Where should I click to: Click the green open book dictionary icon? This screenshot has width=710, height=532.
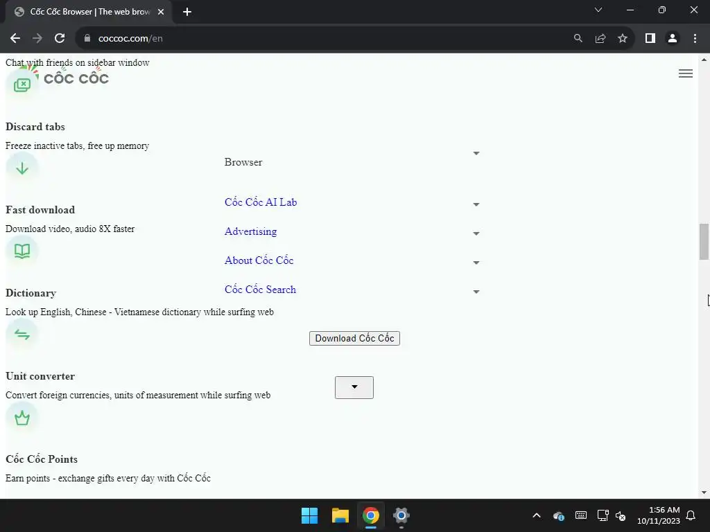coord(21,251)
